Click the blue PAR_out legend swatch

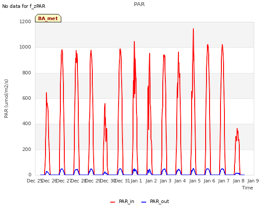[144, 202]
